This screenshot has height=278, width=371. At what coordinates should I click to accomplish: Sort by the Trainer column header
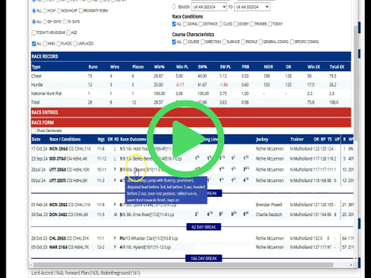297,139
